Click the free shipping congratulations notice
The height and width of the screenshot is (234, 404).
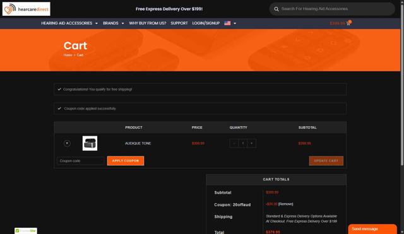pos(200,90)
